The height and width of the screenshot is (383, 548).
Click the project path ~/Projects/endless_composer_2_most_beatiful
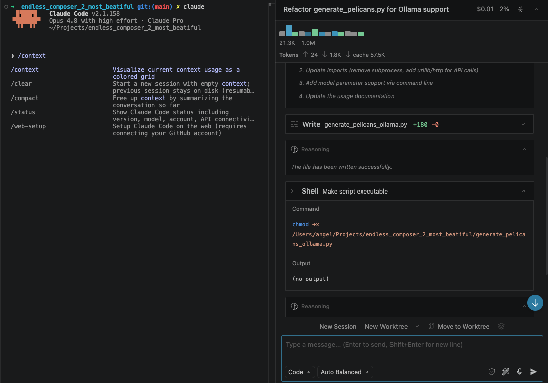125,28
